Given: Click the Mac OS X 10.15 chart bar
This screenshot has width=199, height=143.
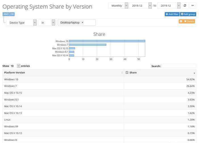Looking at the screenshot, I should click(x=72, y=48).
